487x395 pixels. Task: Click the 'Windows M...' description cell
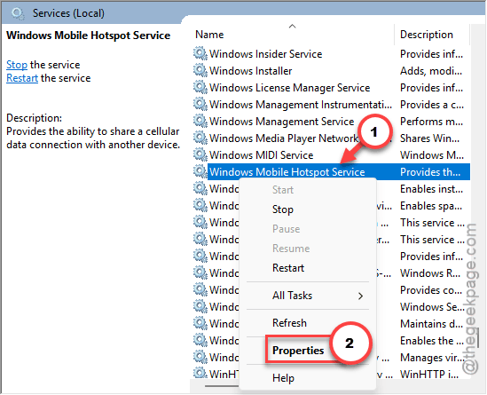point(431,154)
